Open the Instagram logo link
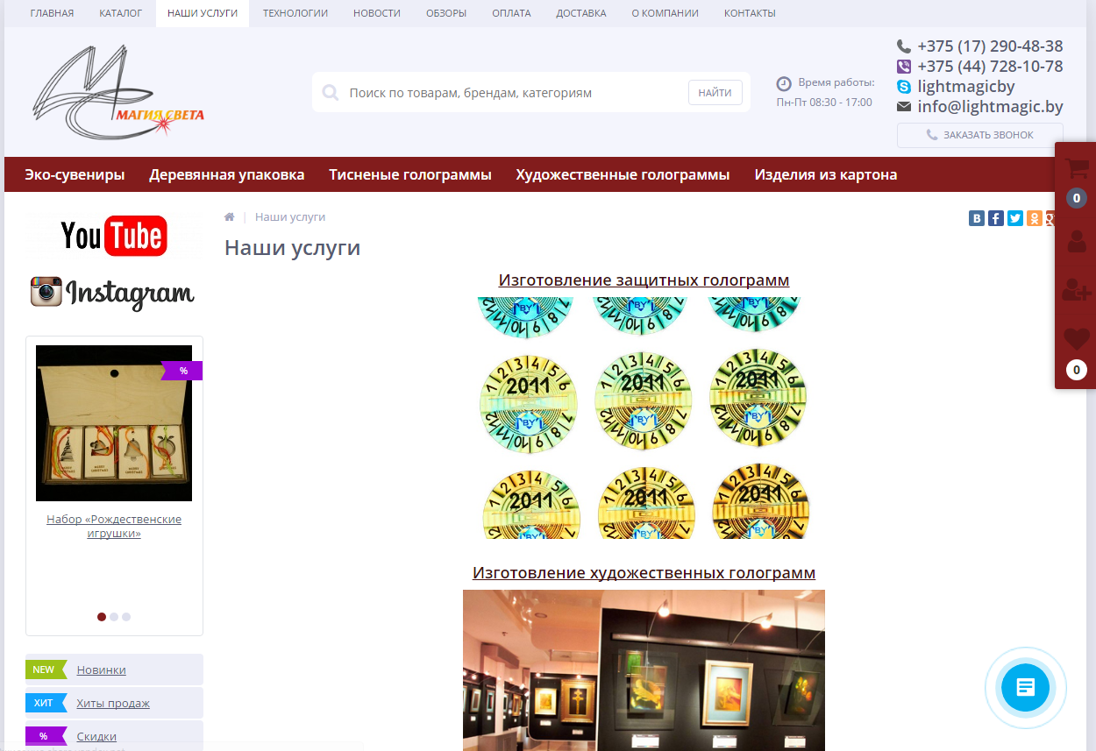This screenshot has height=751, width=1096. coord(112,293)
